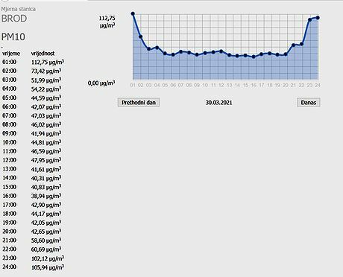Viewport: 343px width, 277px height.
Task: Click the vrijednost column header
Action: tap(43, 54)
